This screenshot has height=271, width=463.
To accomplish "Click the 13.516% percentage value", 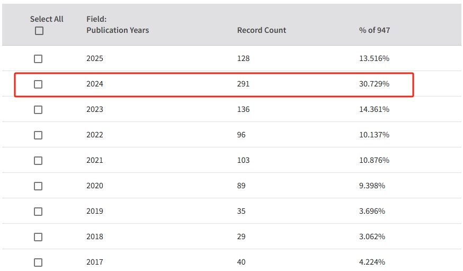I will click(x=374, y=58).
